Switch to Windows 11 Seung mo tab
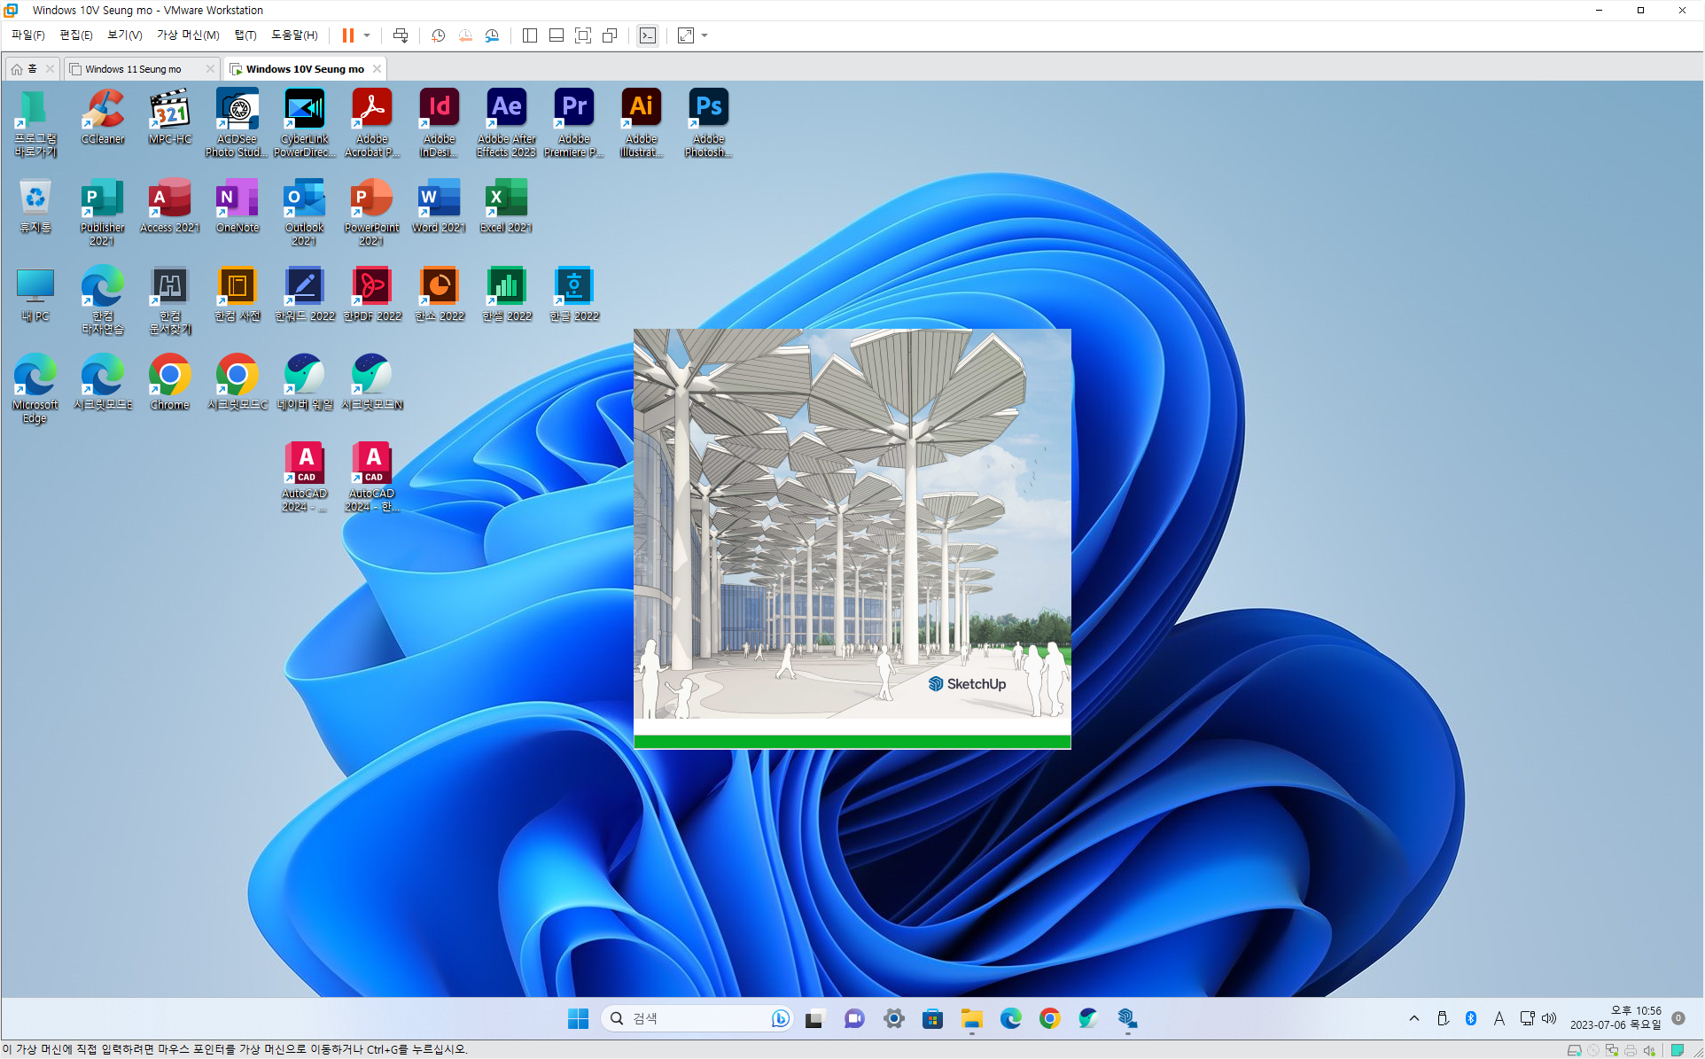 (133, 69)
